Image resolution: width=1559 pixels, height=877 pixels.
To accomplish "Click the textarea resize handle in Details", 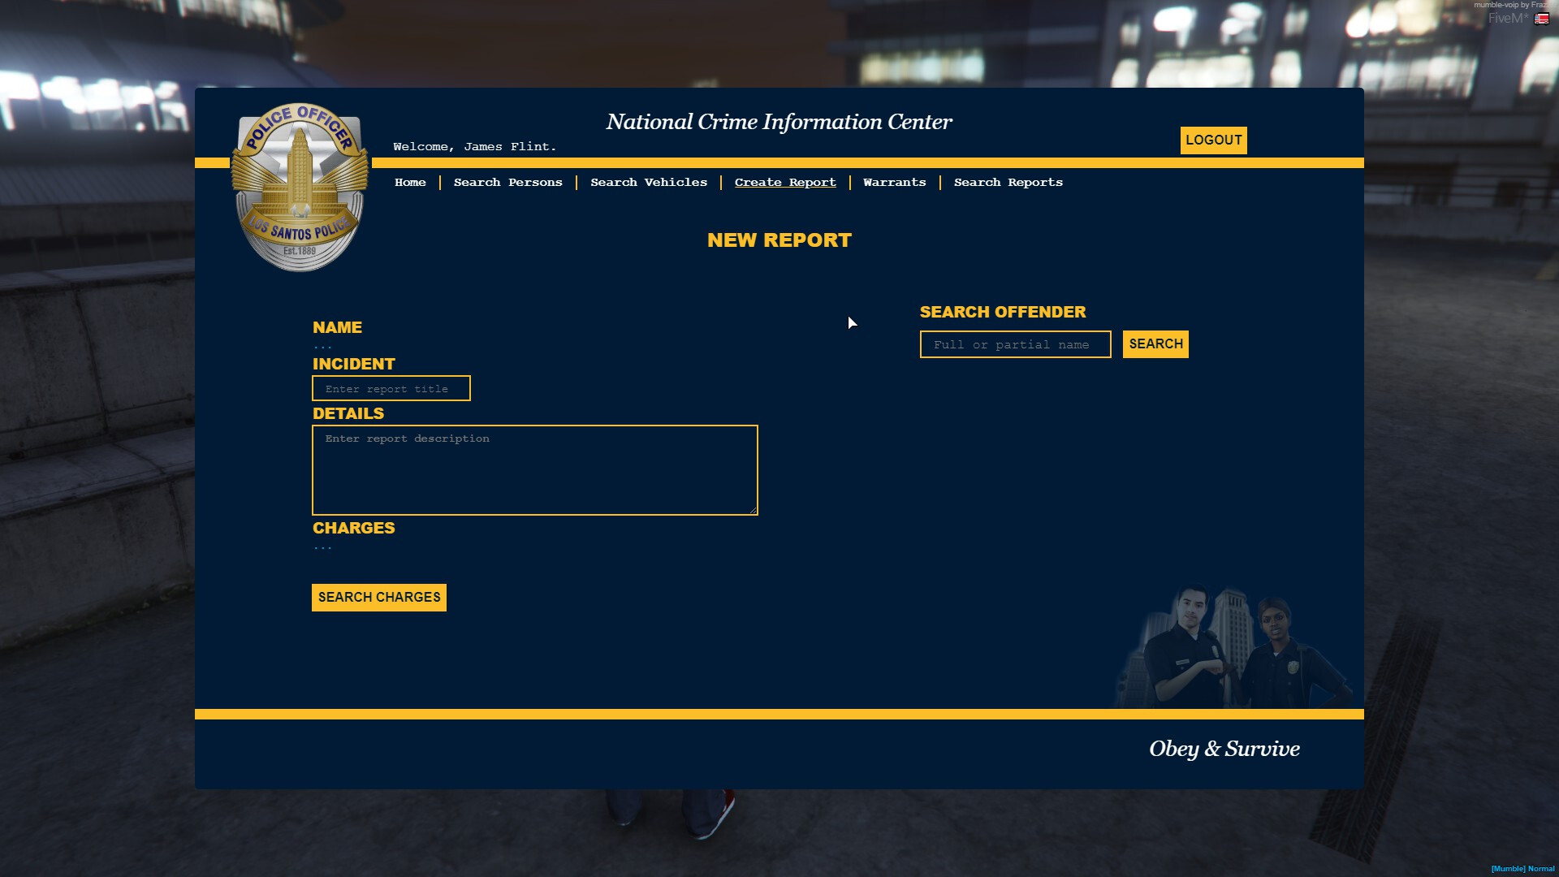I will coord(754,511).
